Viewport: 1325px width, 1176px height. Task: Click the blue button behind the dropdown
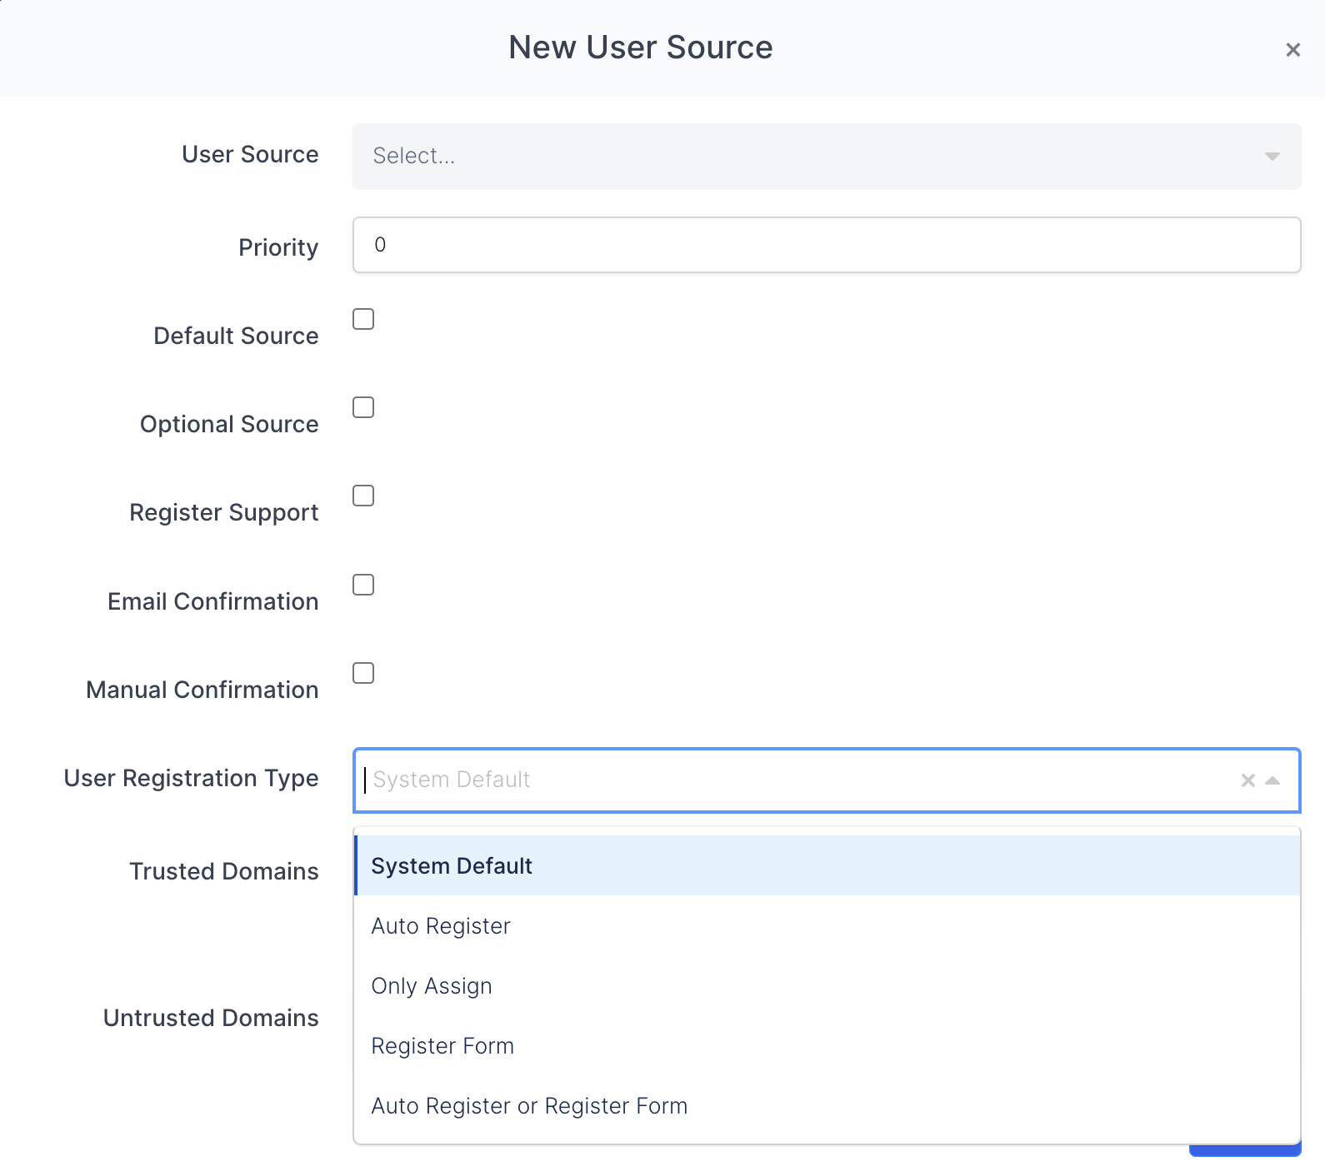pyautogui.click(x=1244, y=1151)
